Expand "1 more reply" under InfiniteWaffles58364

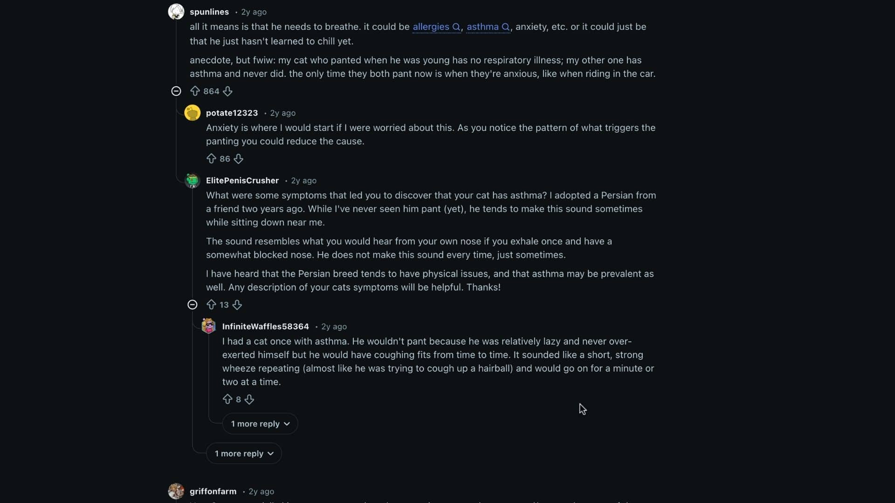point(260,423)
